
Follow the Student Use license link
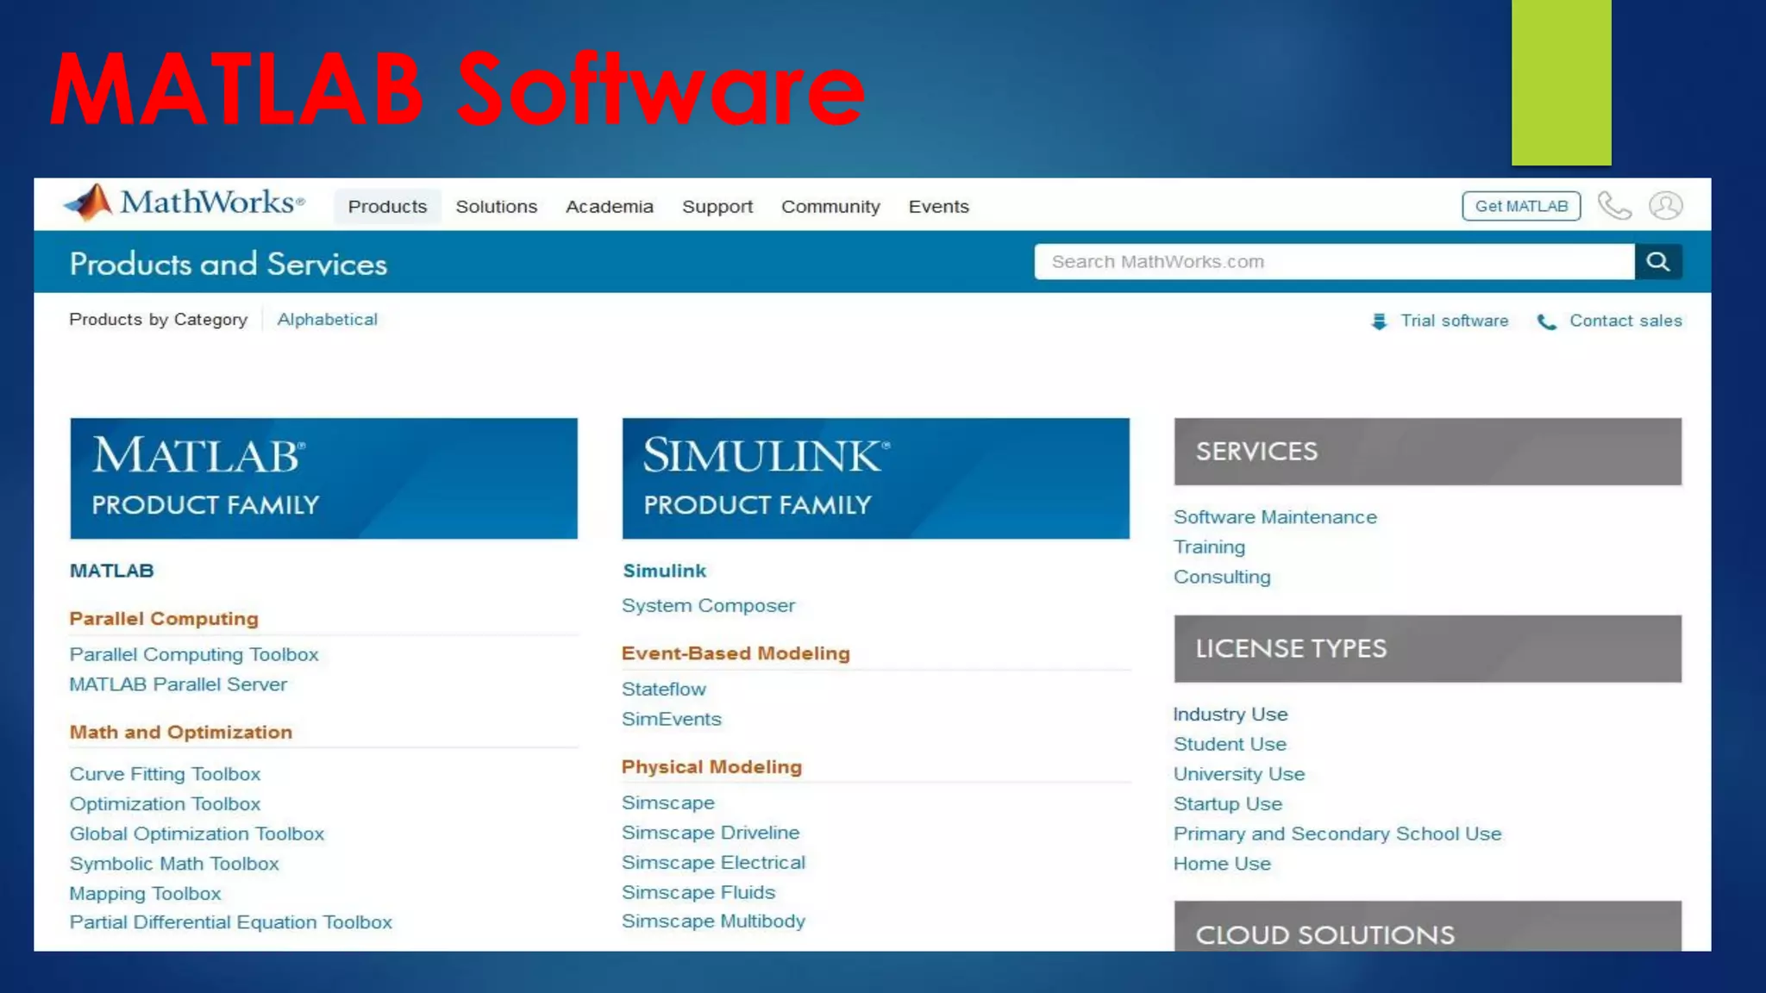click(x=1230, y=744)
